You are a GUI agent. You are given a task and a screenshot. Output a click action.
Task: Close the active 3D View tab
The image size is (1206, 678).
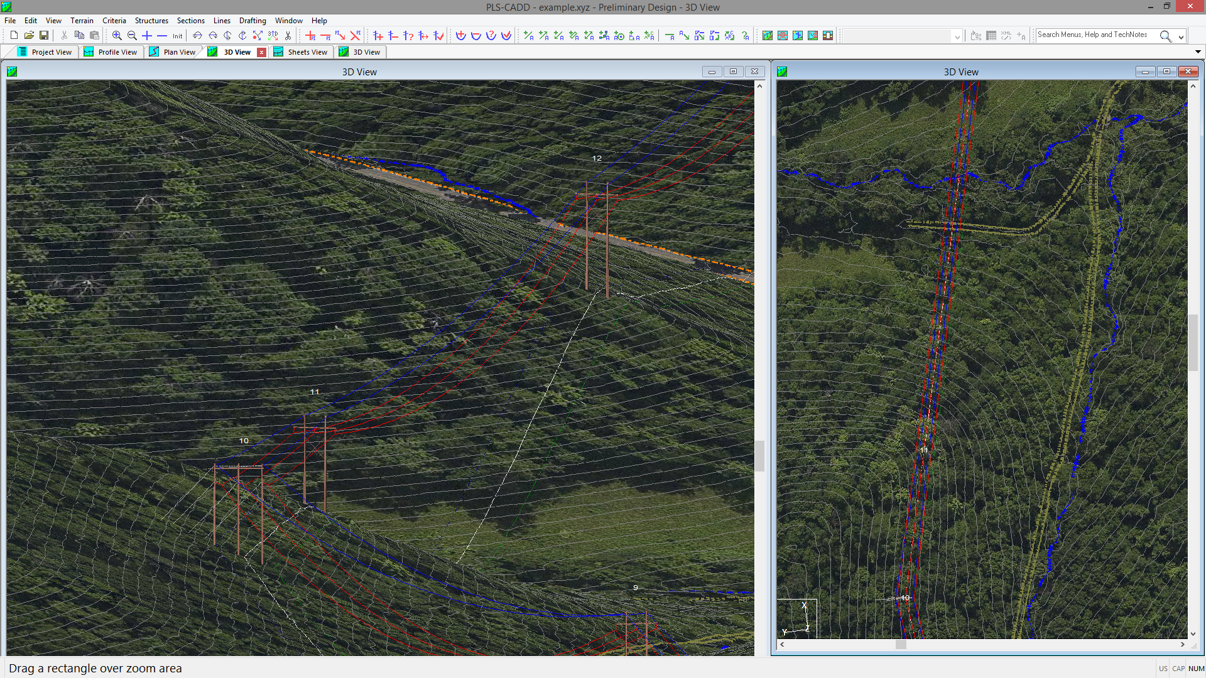coord(262,53)
